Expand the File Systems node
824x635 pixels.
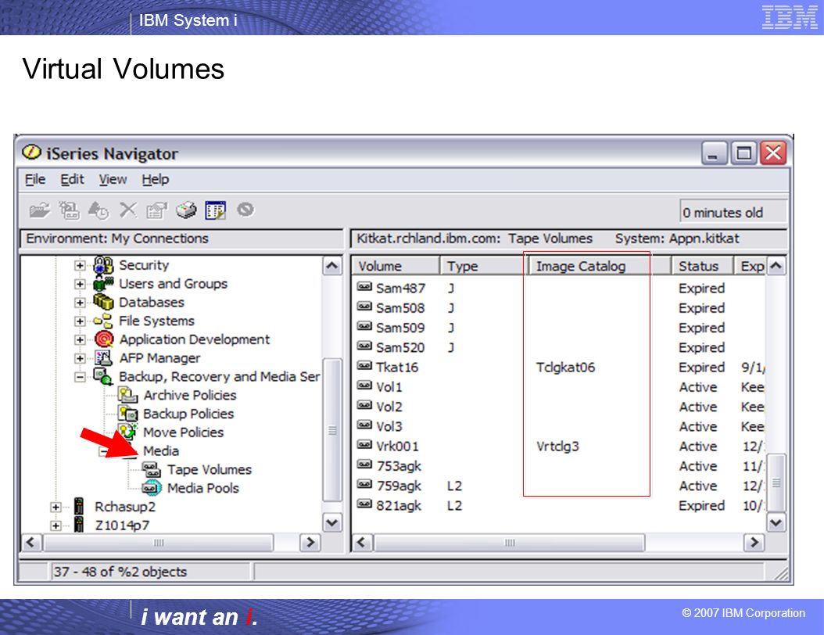80,321
